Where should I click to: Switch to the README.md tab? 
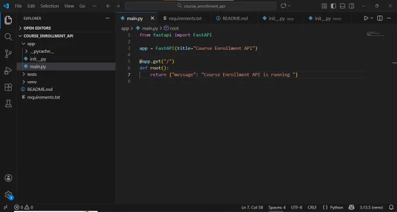(234, 19)
